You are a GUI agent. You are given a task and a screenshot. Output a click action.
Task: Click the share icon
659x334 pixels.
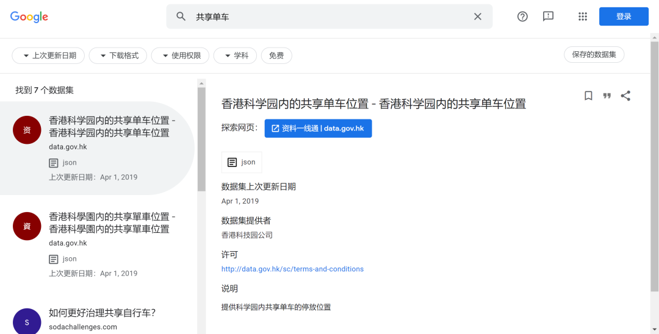pos(625,96)
